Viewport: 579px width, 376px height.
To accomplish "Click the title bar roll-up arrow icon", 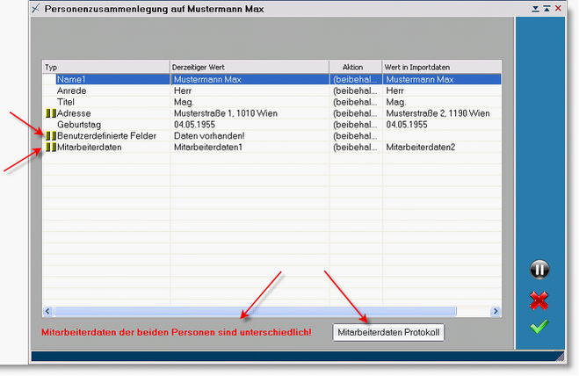I will [546, 8].
